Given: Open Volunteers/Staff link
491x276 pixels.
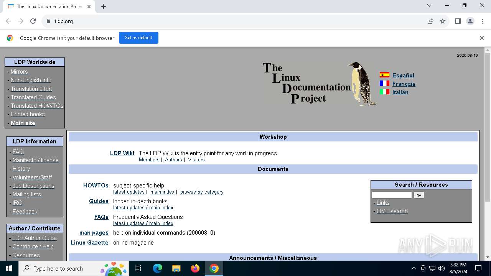Looking at the screenshot, I should 32,177.
